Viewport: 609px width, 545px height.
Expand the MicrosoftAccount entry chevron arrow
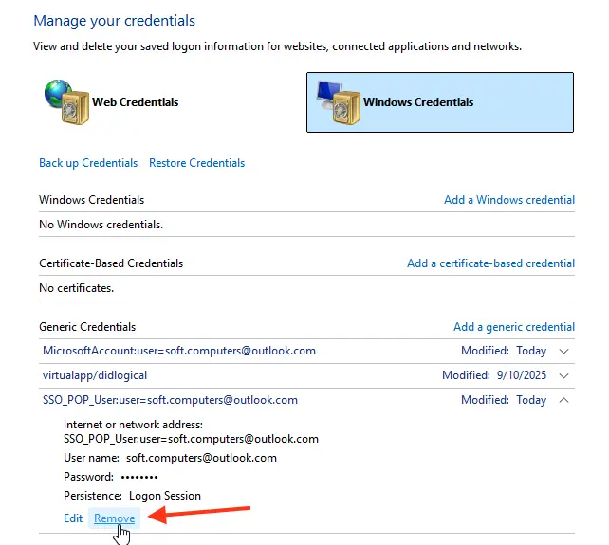564,352
